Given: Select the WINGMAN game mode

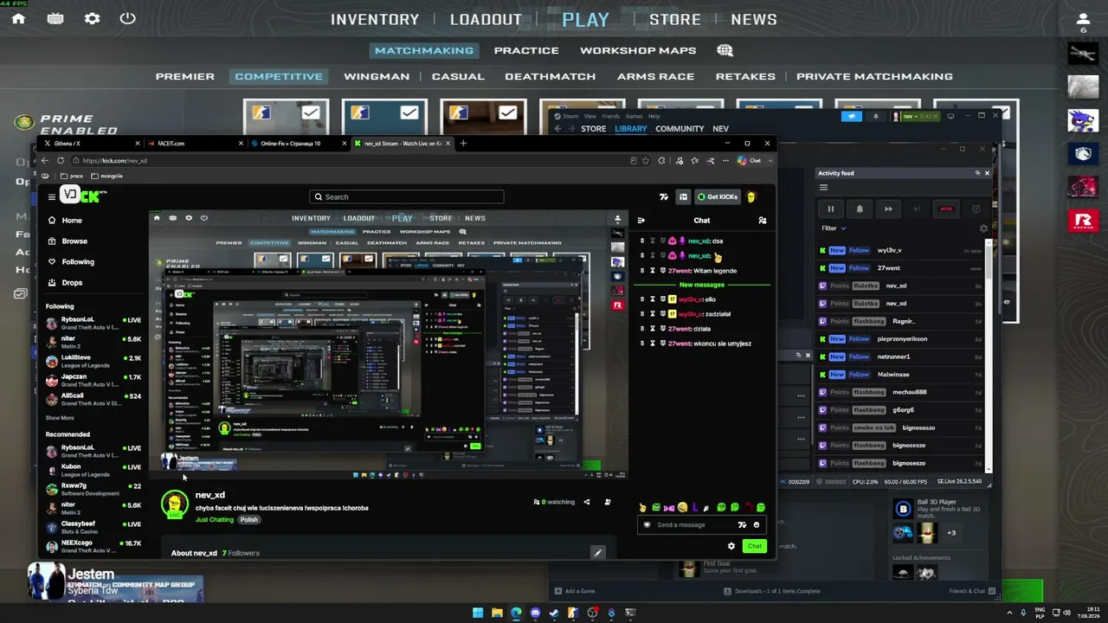Looking at the screenshot, I should click(x=377, y=76).
